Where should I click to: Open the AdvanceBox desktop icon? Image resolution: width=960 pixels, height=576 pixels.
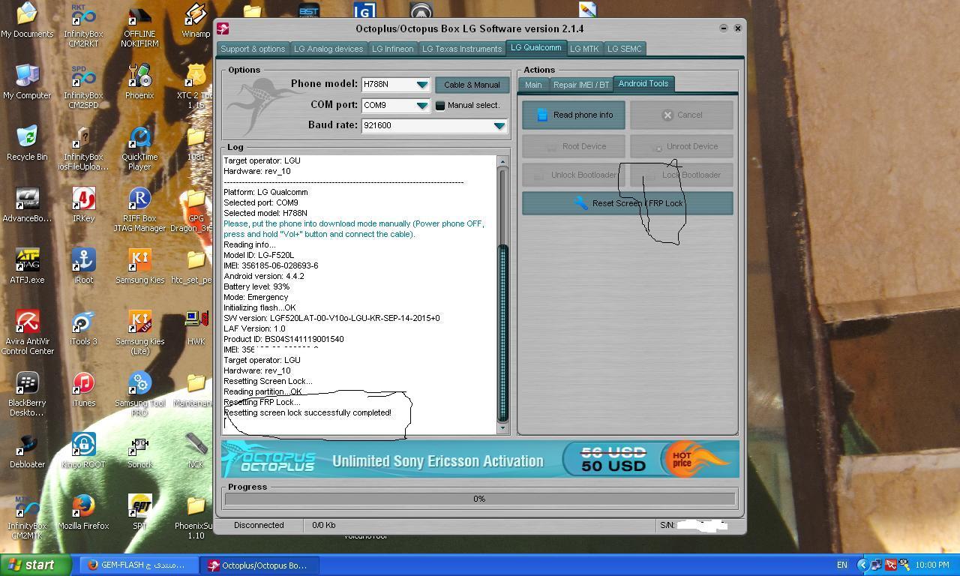(27, 205)
